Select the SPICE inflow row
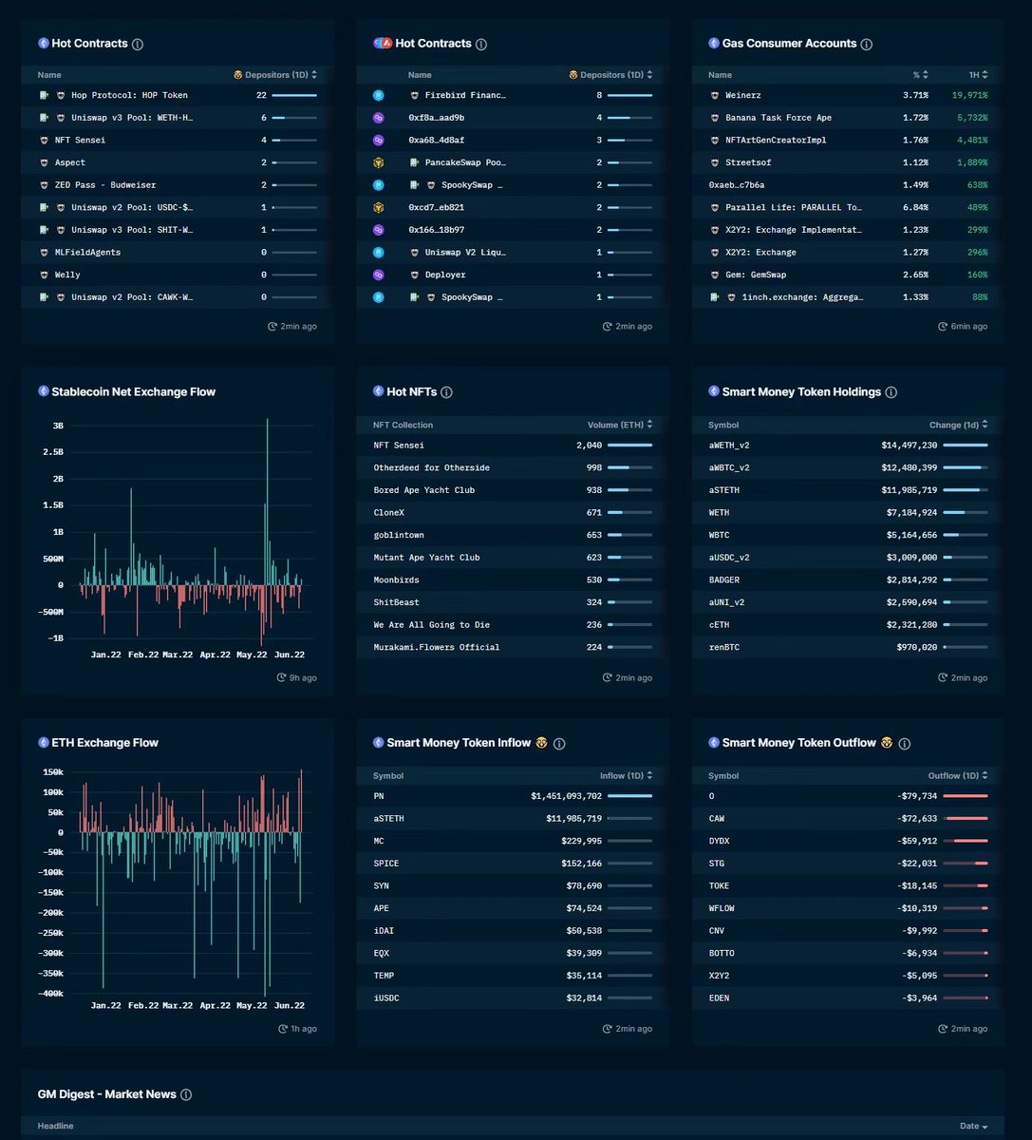This screenshot has height=1140, width=1032. point(513,864)
